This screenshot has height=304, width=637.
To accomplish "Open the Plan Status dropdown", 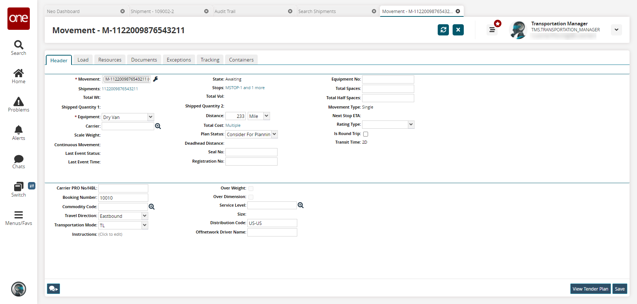I will coord(274,134).
